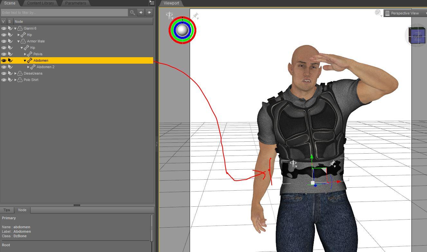Toggle visibility eye for Gianni 6
Image resolution: width=427 pixels, height=252 pixels.
click(x=4, y=28)
